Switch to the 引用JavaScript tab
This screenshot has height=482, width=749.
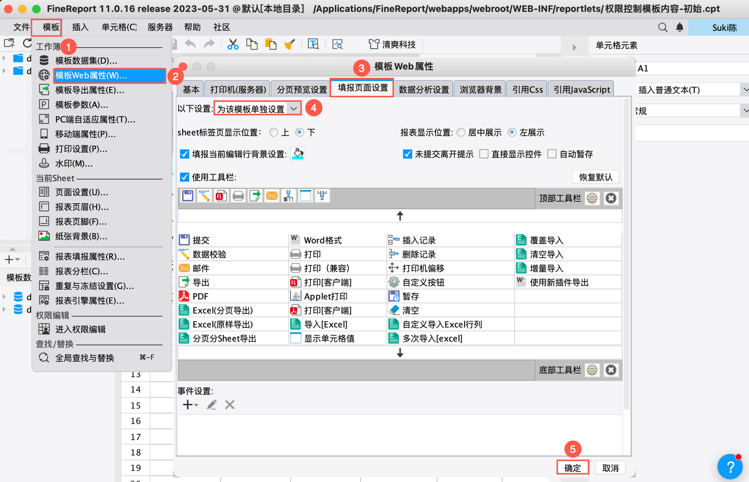581,89
